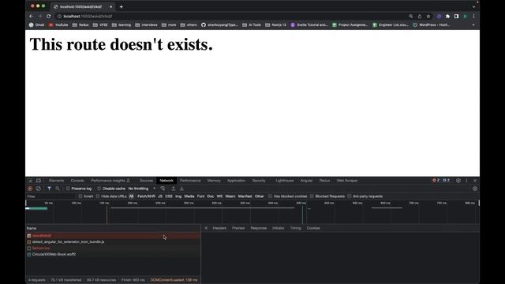This screenshot has width=505, height=284.
Task: Switch to the Console tab
Action: coord(77,181)
